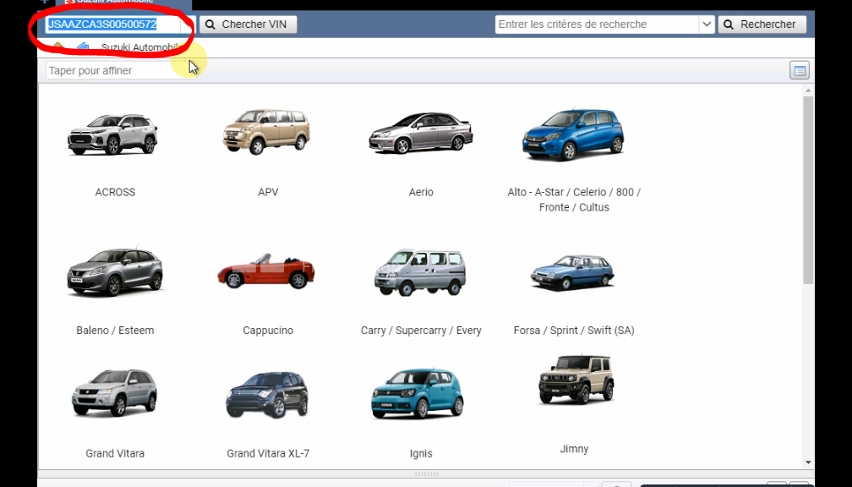852x487 pixels.
Task: Focus the search criteria input field
Action: coord(597,25)
